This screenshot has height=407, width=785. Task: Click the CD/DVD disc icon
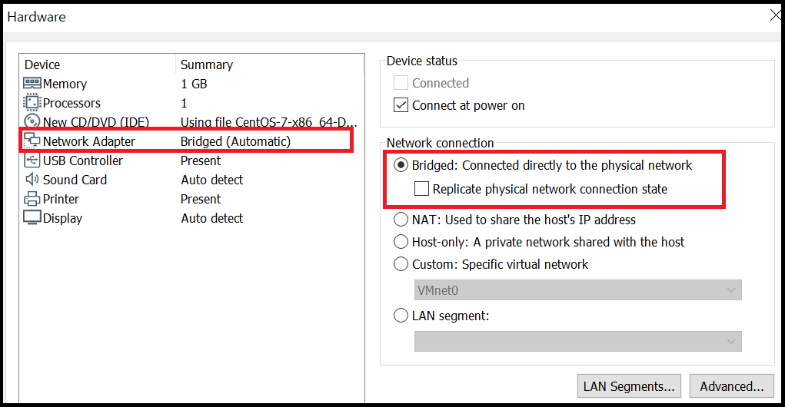point(32,122)
